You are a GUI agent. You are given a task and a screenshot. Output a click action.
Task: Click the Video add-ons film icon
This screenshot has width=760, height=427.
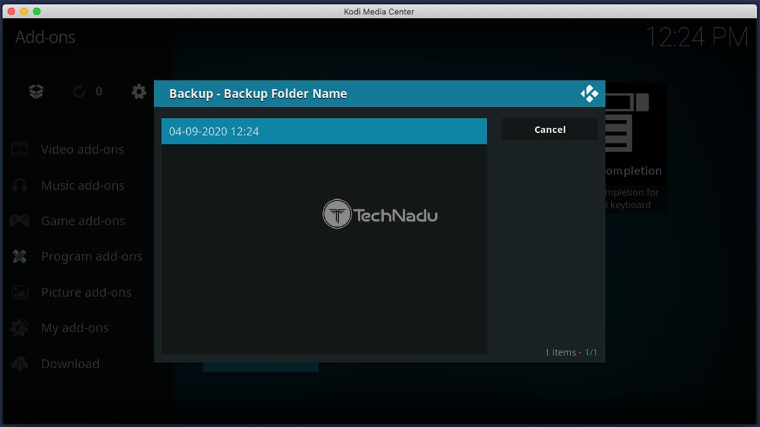point(20,150)
